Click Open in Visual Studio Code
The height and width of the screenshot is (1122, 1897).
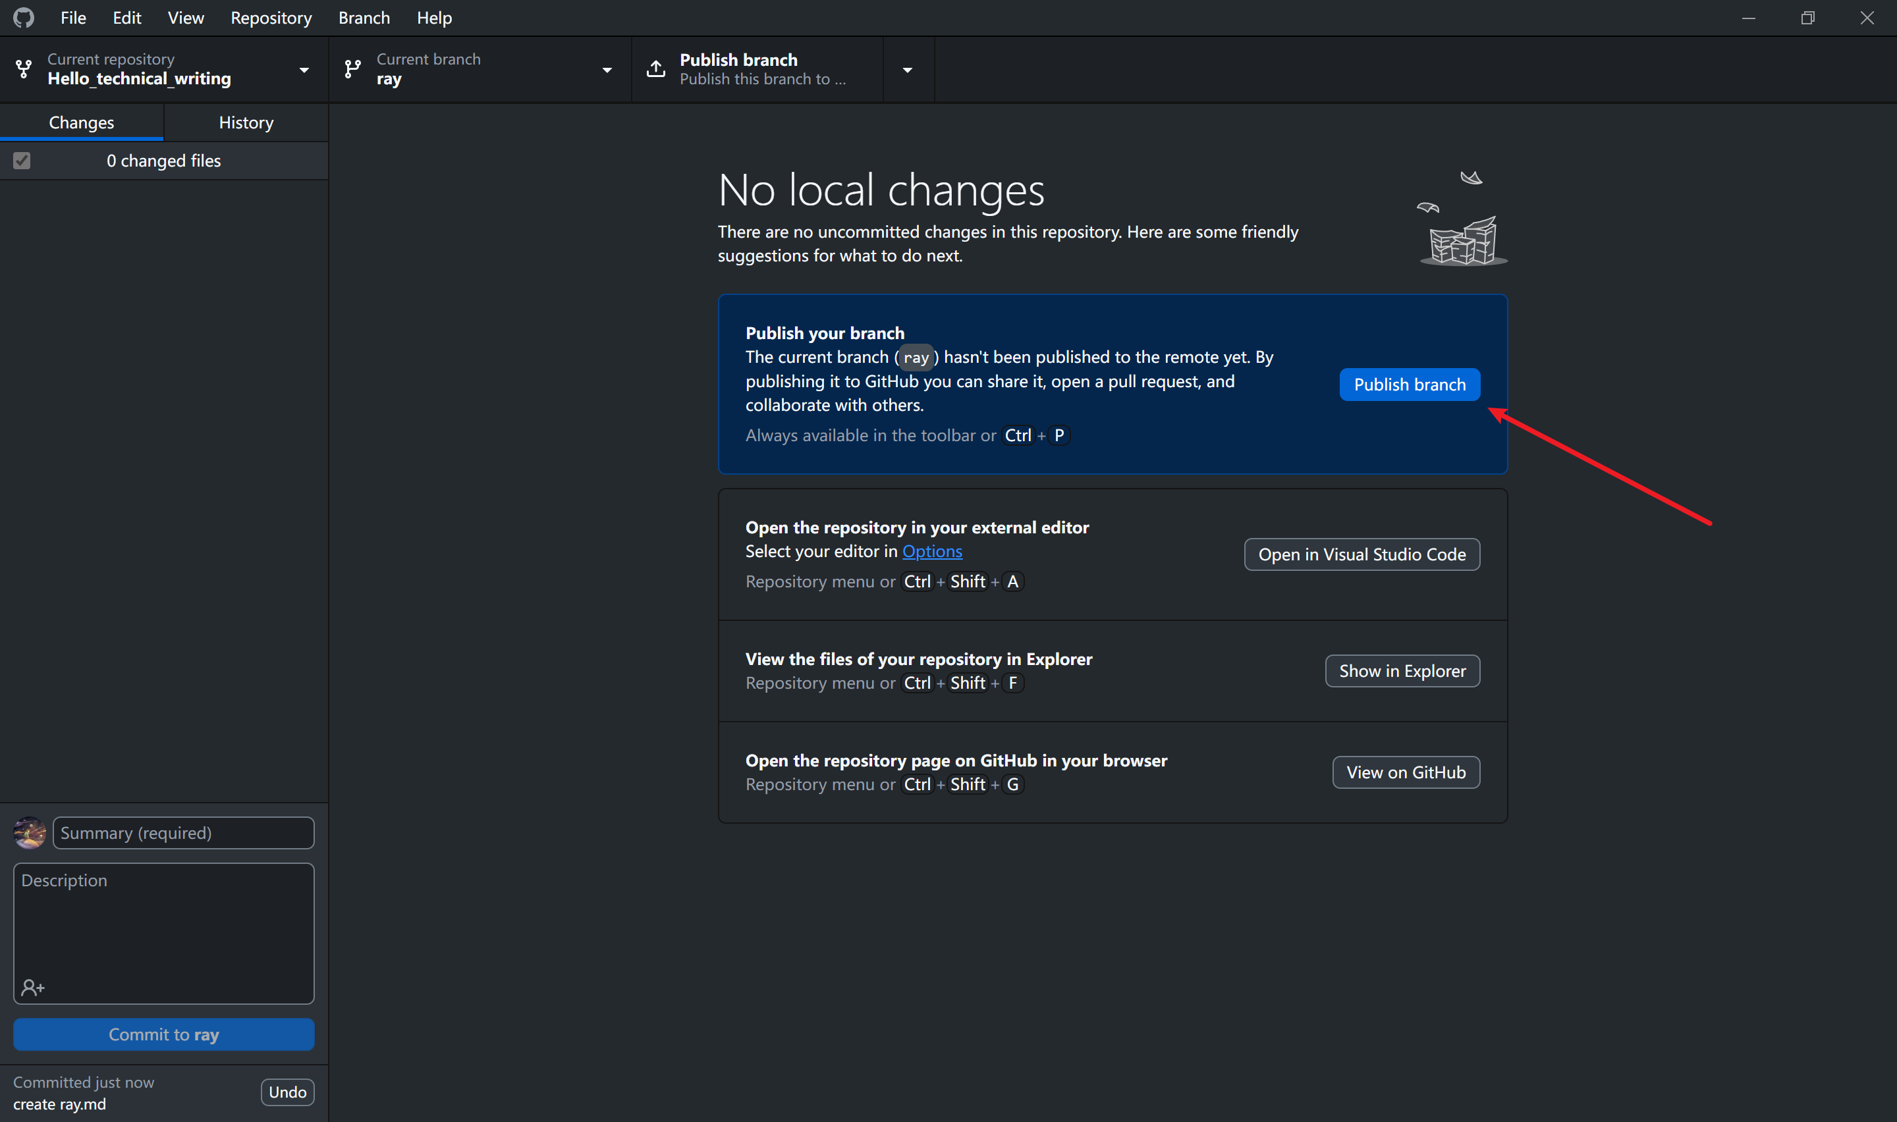click(x=1361, y=554)
